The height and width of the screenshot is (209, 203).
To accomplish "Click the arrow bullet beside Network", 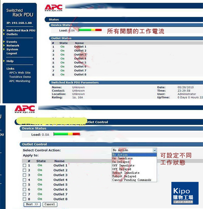I will 3,46.
